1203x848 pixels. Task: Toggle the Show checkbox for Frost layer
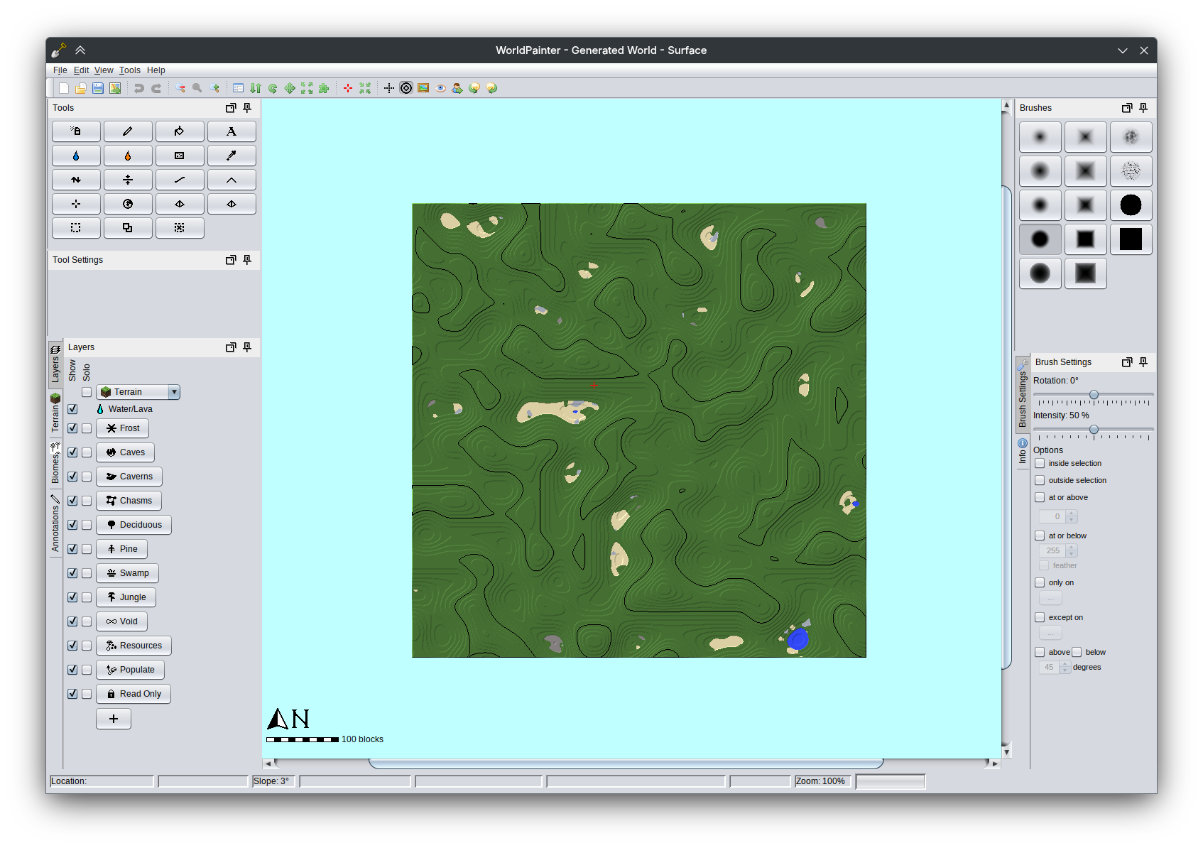click(72, 428)
